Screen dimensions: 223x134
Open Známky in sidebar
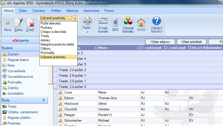[x=13, y=88]
